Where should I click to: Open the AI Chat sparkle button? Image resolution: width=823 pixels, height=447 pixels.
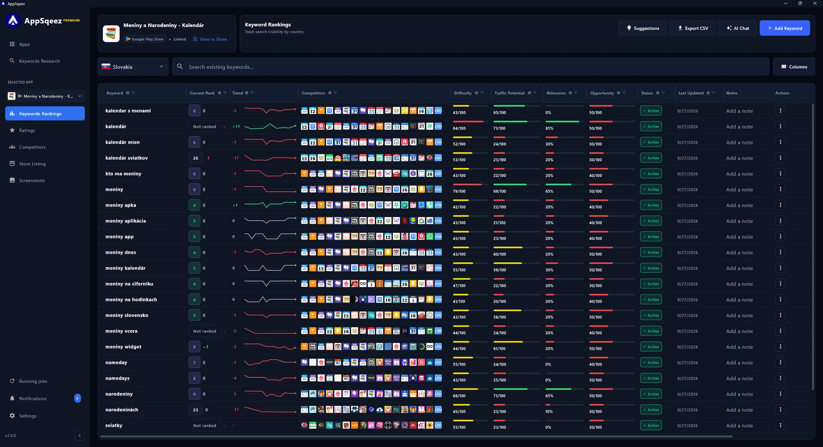point(737,28)
